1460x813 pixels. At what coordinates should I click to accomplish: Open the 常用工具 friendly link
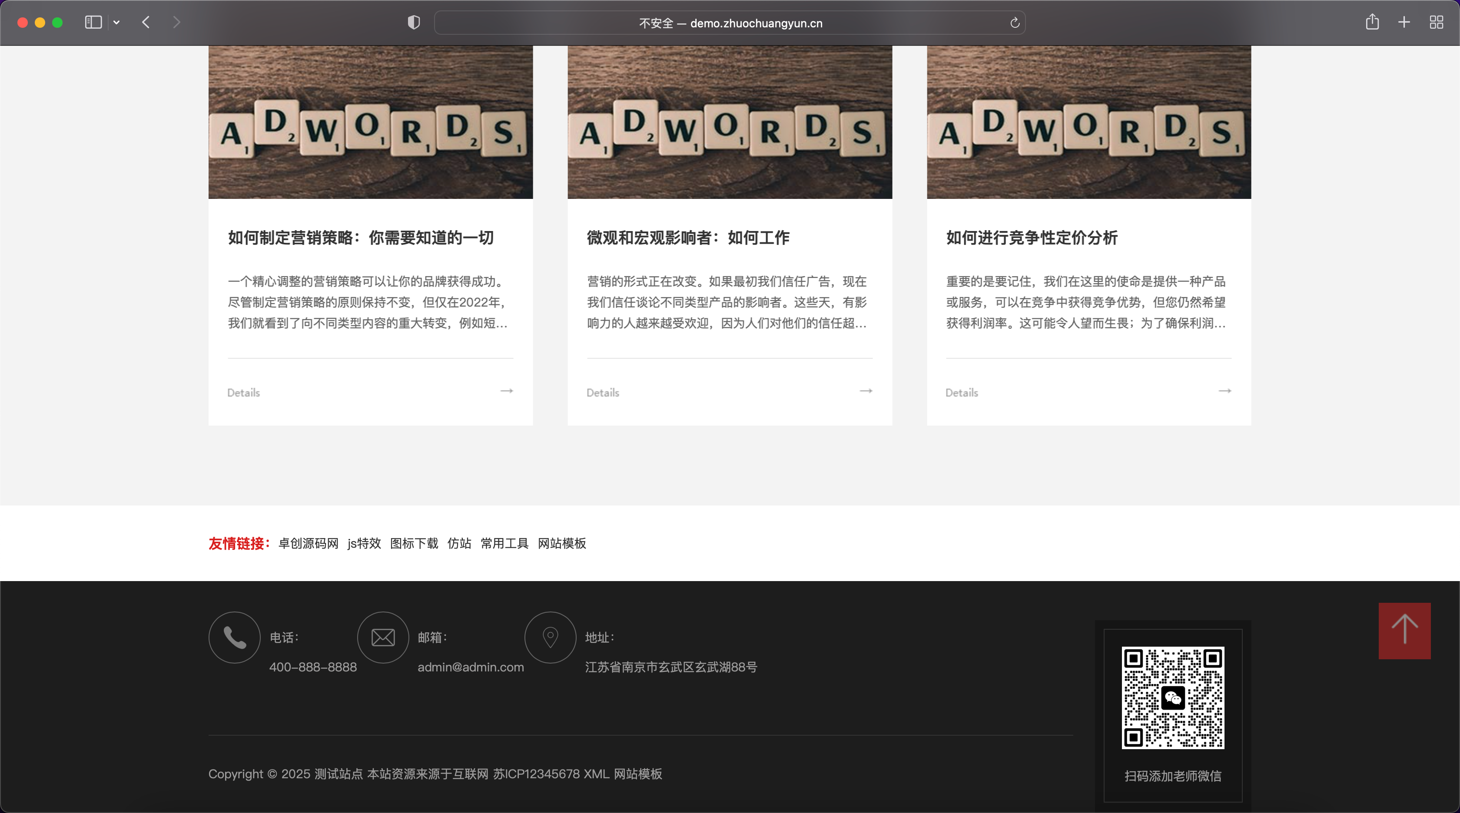(x=504, y=543)
